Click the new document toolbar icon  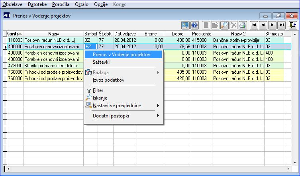[x=206, y=25]
